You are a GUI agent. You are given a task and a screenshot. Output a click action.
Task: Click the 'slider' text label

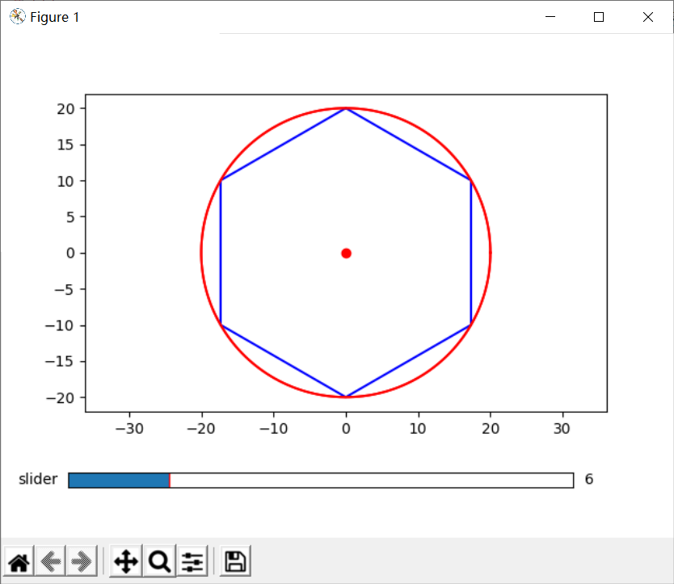(x=38, y=479)
